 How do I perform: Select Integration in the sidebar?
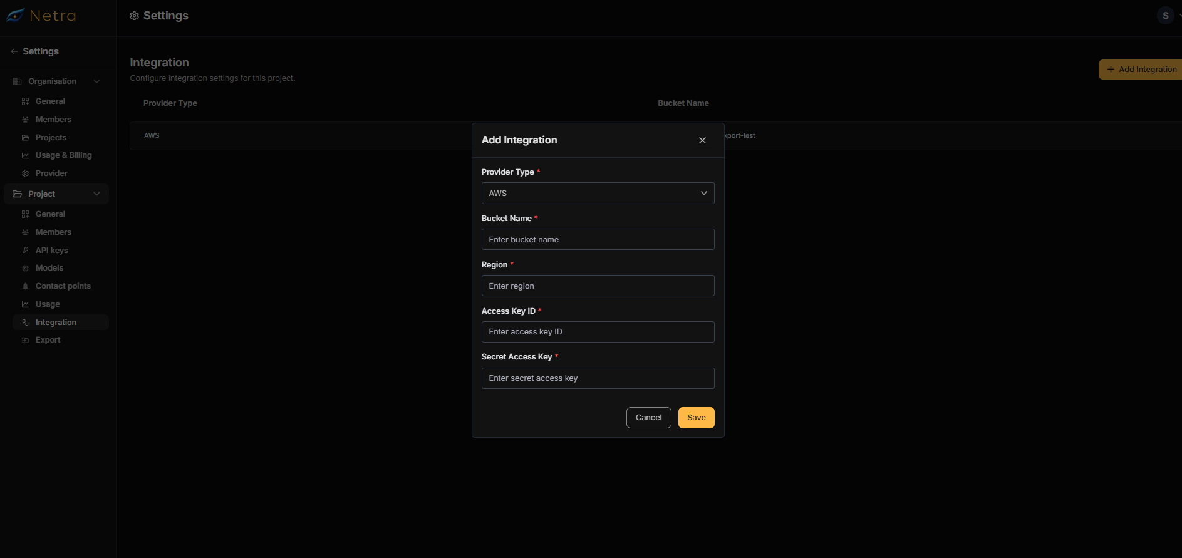click(60, 323)
